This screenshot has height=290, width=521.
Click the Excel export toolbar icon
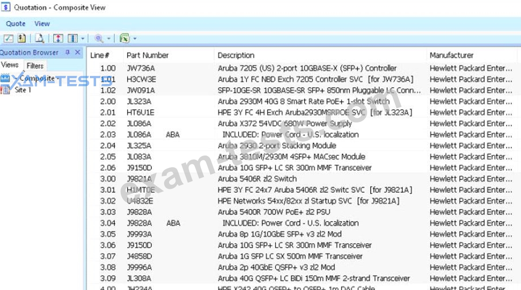[x=124, y=38]
